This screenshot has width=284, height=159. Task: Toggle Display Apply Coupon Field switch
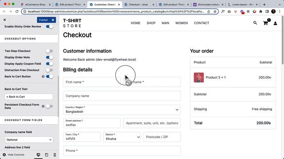(49, 64)
